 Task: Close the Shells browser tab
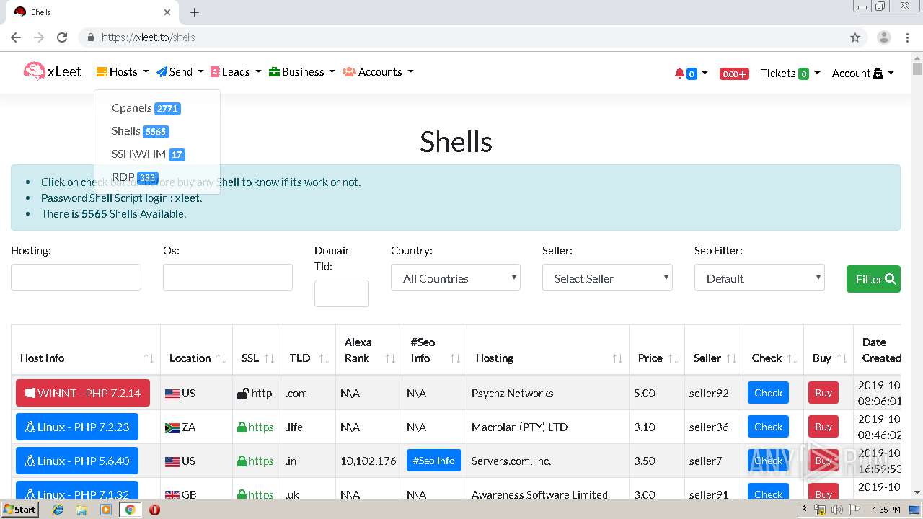tap(167, 12)
